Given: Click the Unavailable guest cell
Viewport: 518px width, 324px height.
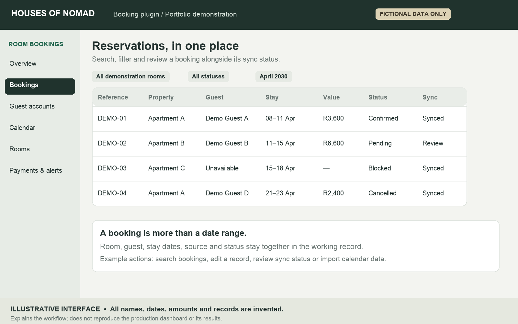Looking at the screenshot, I should (x=222, y=168).
